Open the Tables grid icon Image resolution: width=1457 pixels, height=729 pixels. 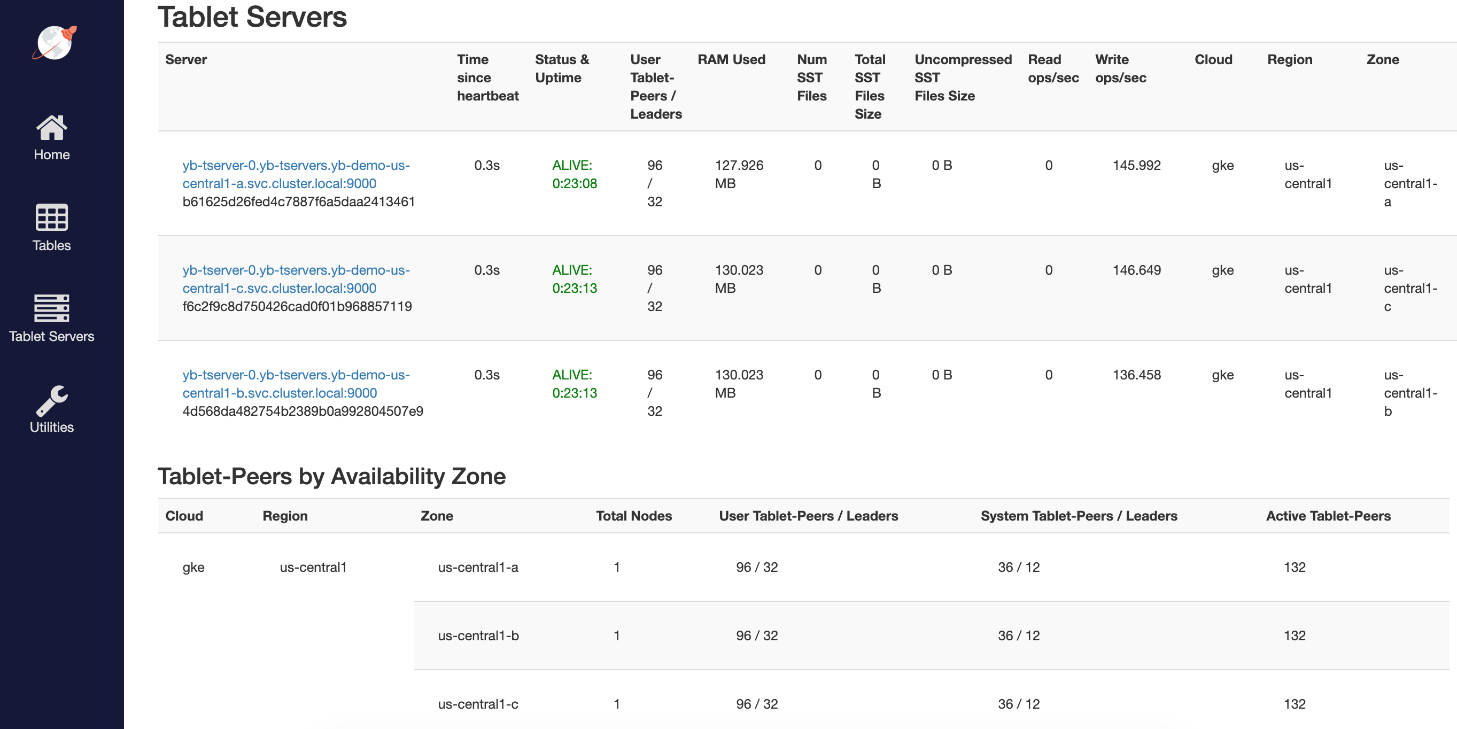coord(51,218)
